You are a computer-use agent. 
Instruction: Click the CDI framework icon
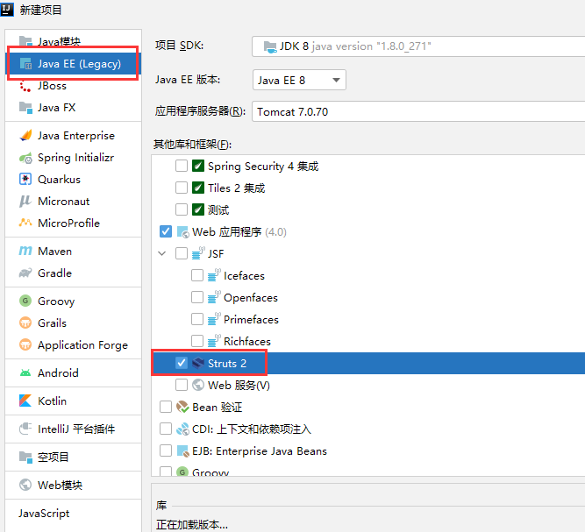point(182,429)
